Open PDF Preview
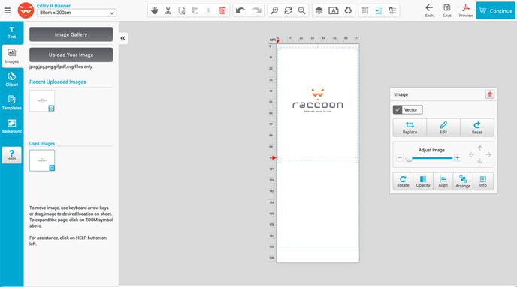 (x=466, y=10)
